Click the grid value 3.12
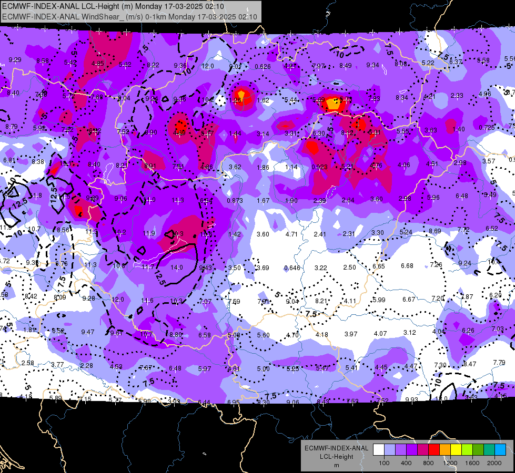This screenshot has width=515, height=473. click(x=410, y=333)
